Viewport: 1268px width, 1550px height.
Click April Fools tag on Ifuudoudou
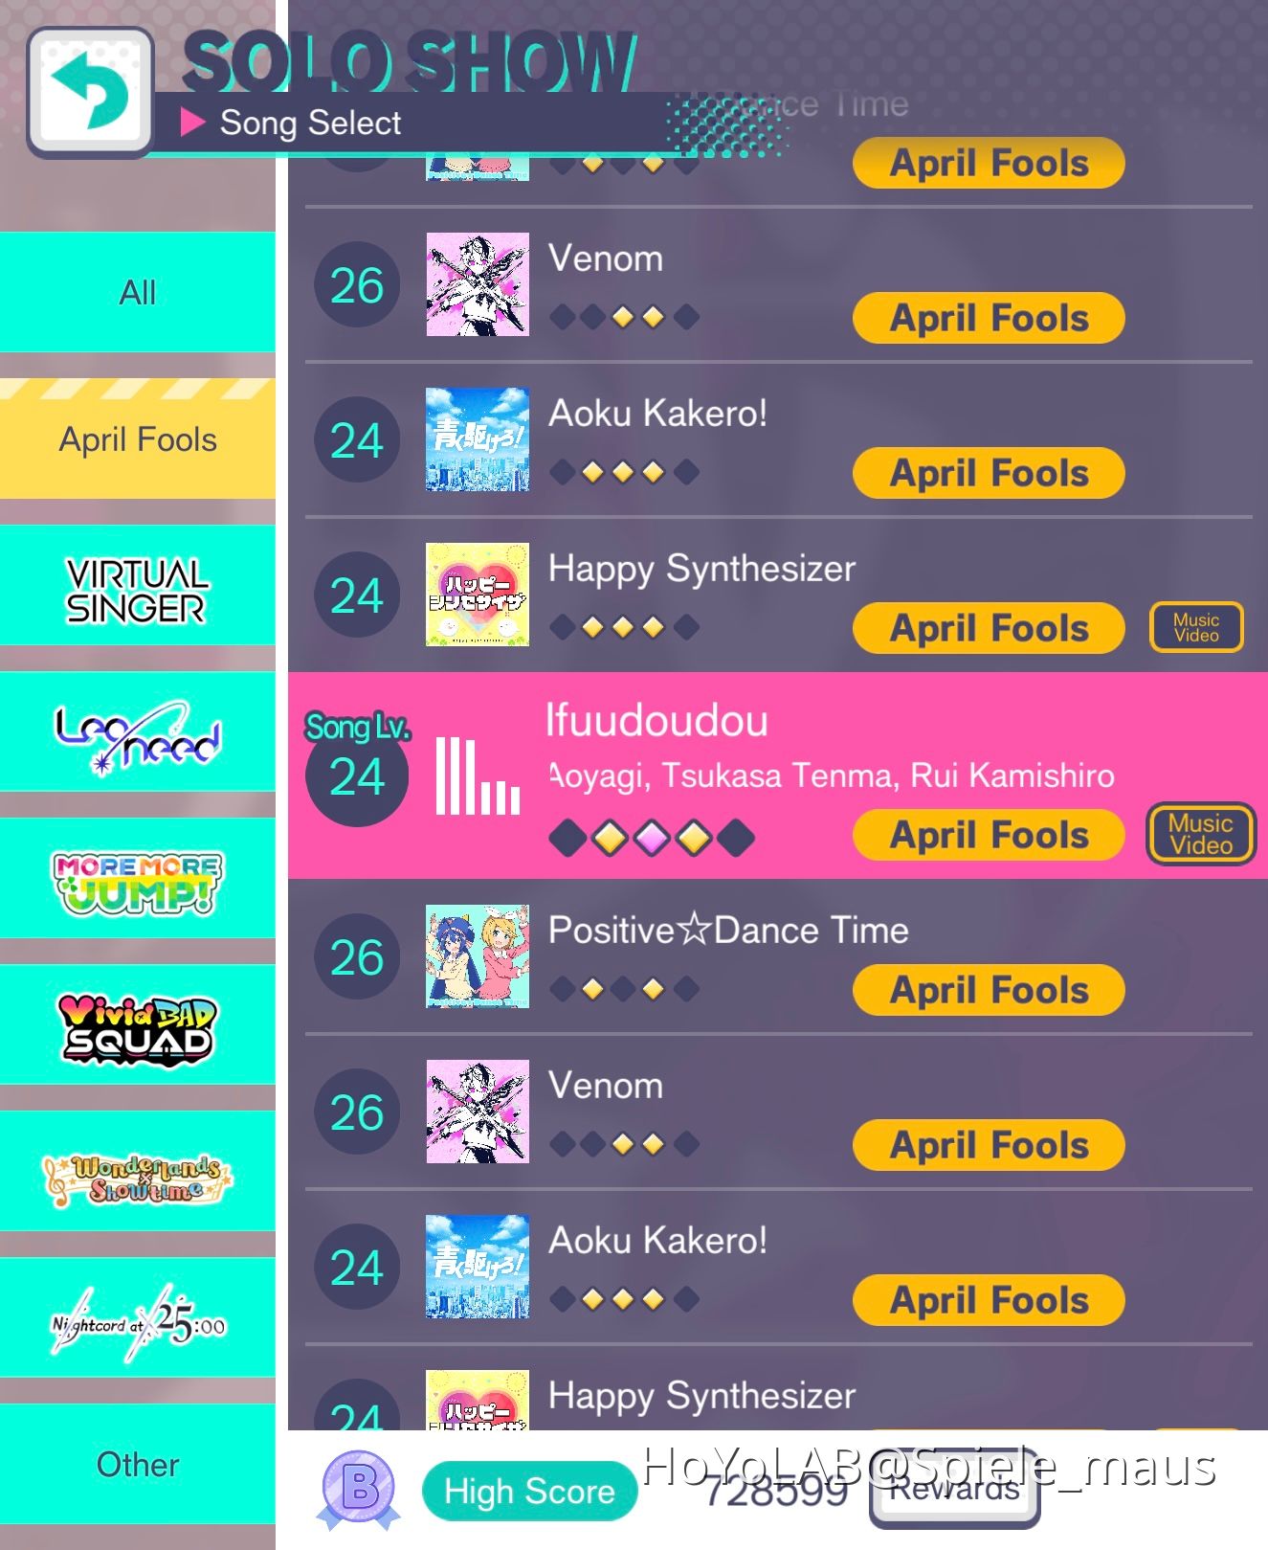(x=989, y=835)
